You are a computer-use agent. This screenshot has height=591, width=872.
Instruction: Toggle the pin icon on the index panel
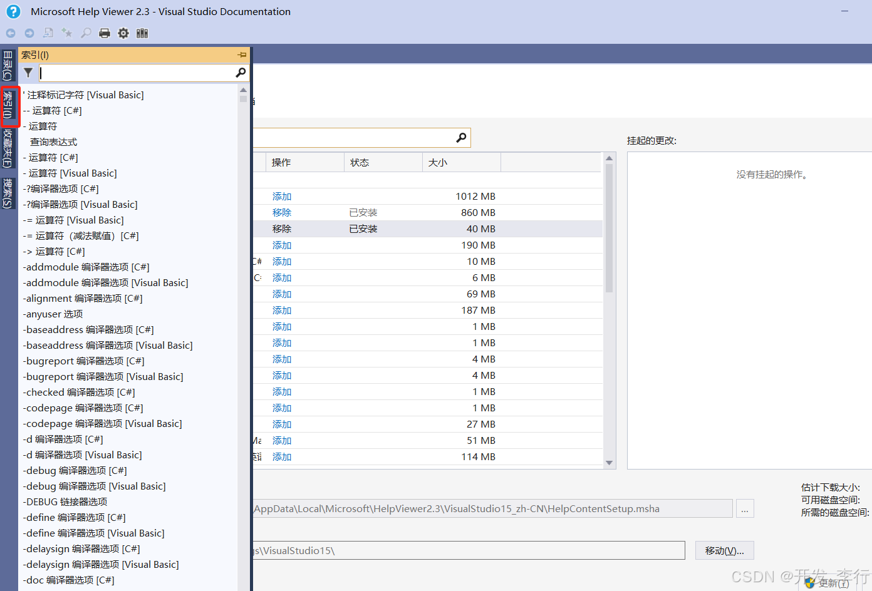(242, 55)
